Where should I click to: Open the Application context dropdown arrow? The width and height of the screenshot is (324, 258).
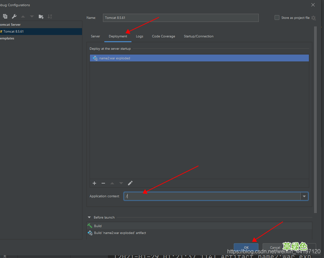tap(304, 196)
